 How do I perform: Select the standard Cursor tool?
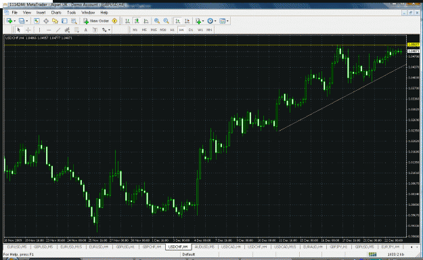pyautogui.click(x=19, y=30)
